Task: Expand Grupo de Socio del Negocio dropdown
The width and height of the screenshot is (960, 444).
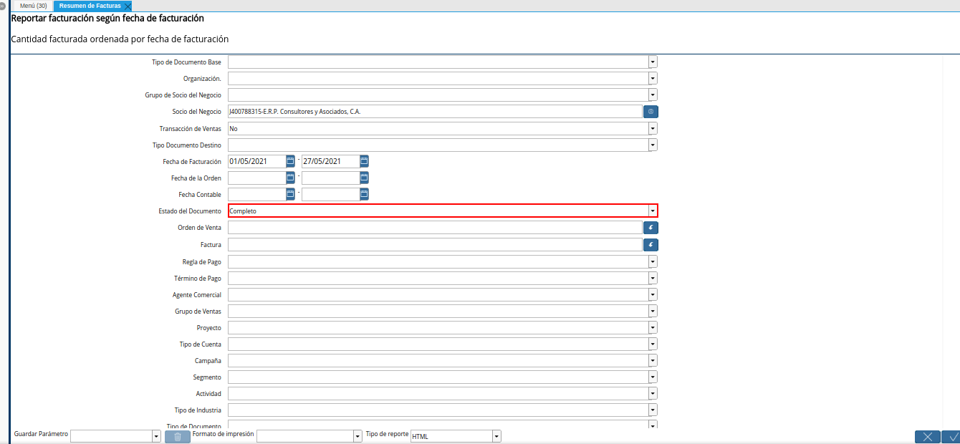Action: coord(653,95)
